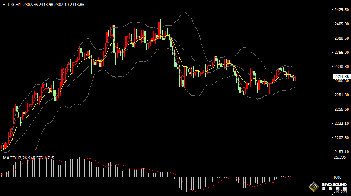Click the LLG,H4 symbol title text
The image size is (351, 196).
tap(14, 4)
